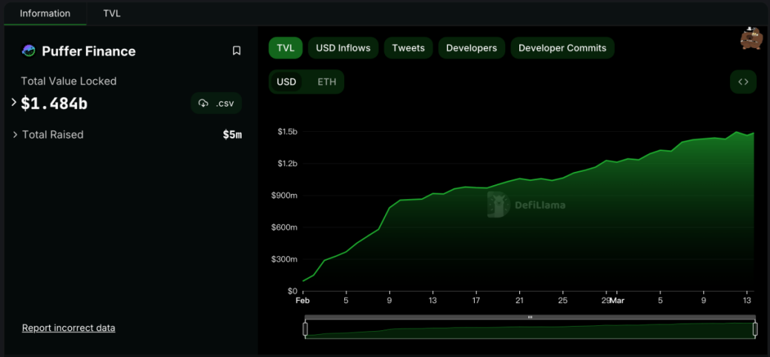Select ETH denomination
The height and width of the screenshot is (357, 770).
coord(327,82)
